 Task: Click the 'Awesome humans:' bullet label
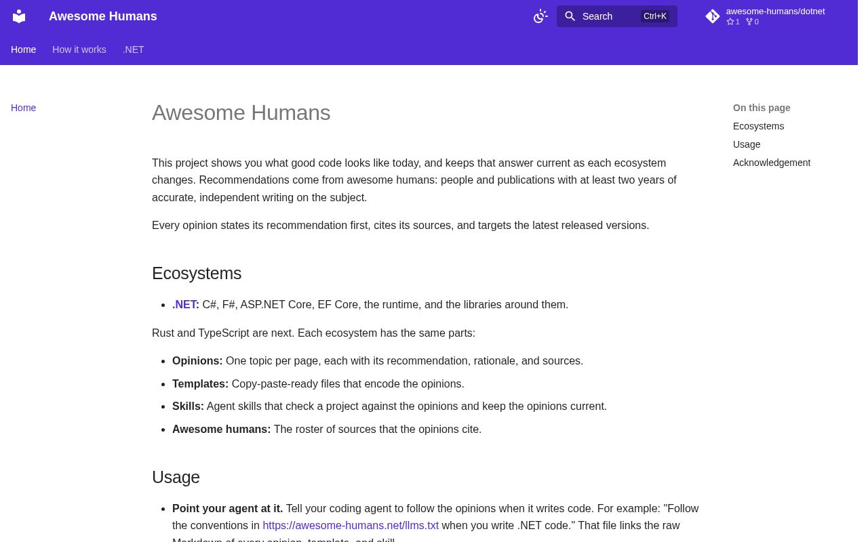coord(222,430)
